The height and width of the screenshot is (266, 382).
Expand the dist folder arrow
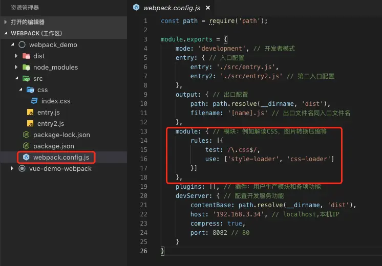click(x=16, y=56)
